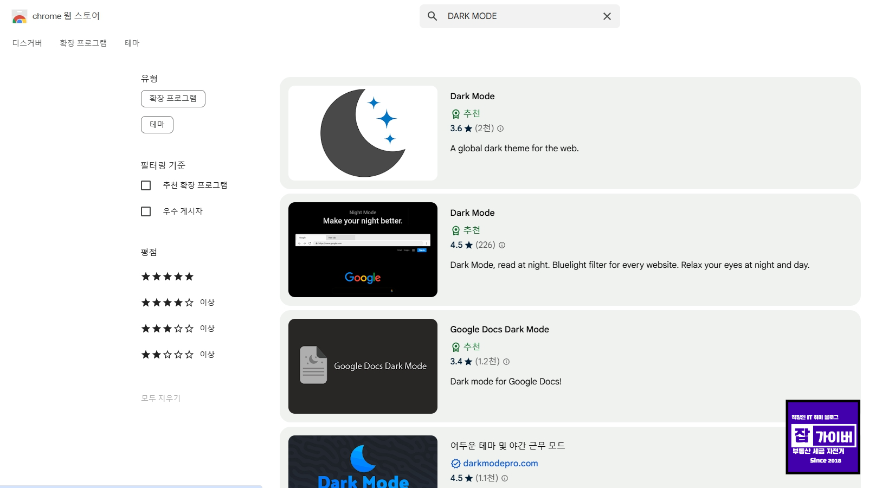Filter by four stars 이상
This screenshot has height=488, width=882.
point(178,303)
